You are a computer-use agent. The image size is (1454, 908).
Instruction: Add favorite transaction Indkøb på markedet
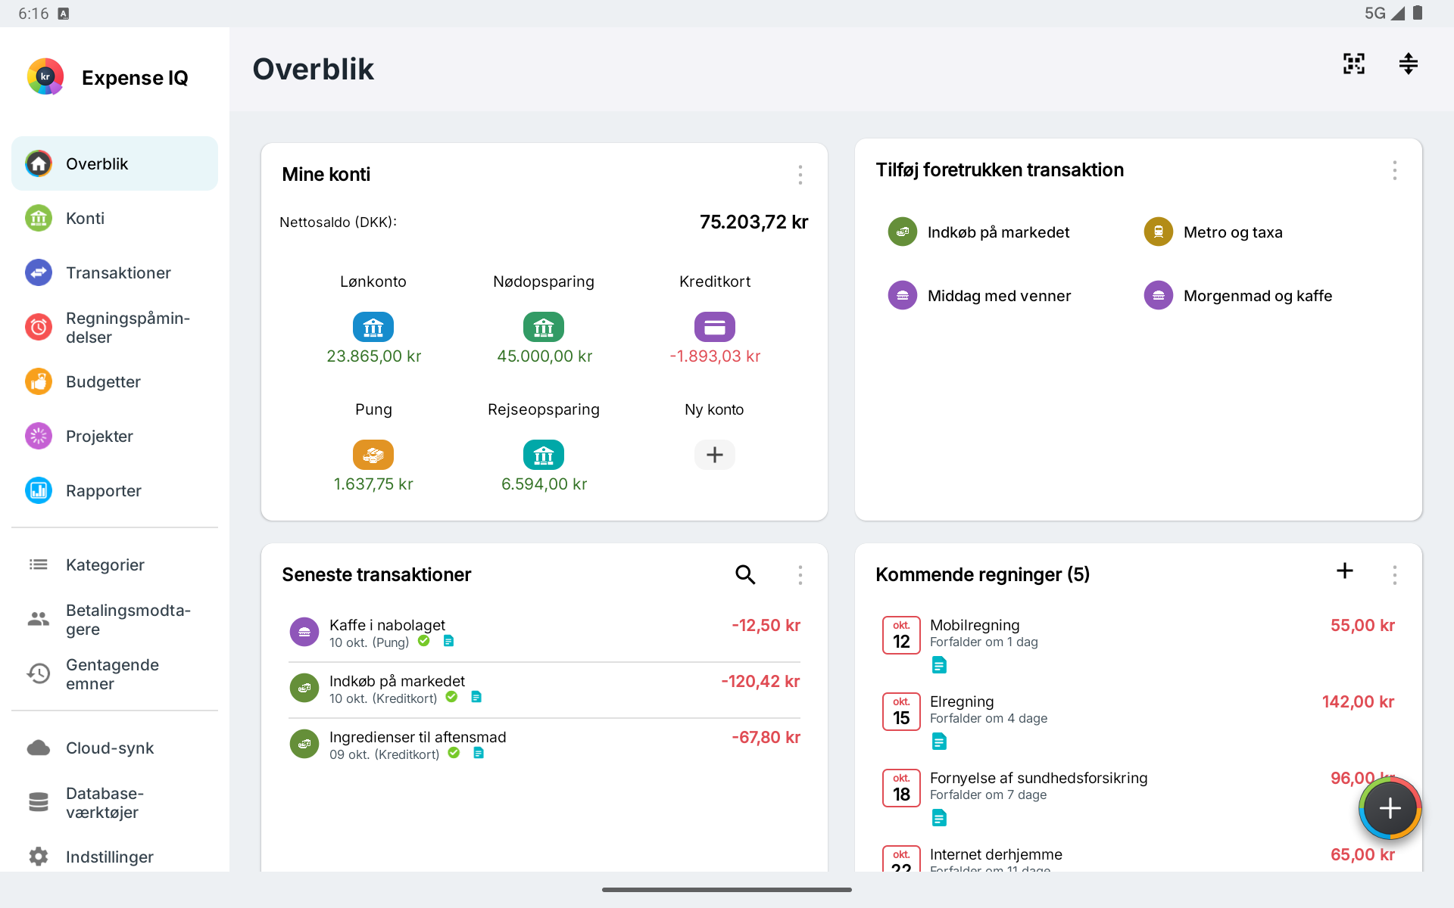click(978, 232)
